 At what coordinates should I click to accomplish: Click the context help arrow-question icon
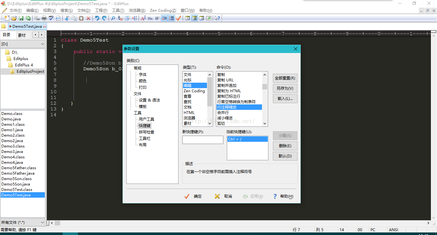[218, 18]
